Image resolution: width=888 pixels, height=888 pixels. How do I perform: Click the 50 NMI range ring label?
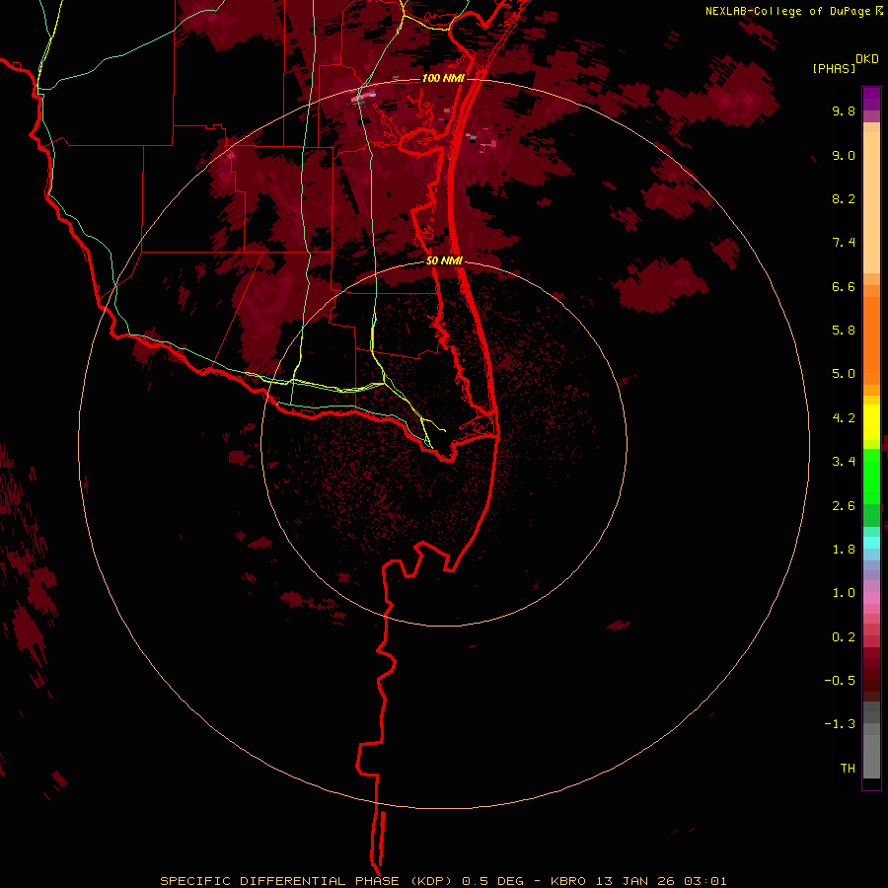point(444,260)
